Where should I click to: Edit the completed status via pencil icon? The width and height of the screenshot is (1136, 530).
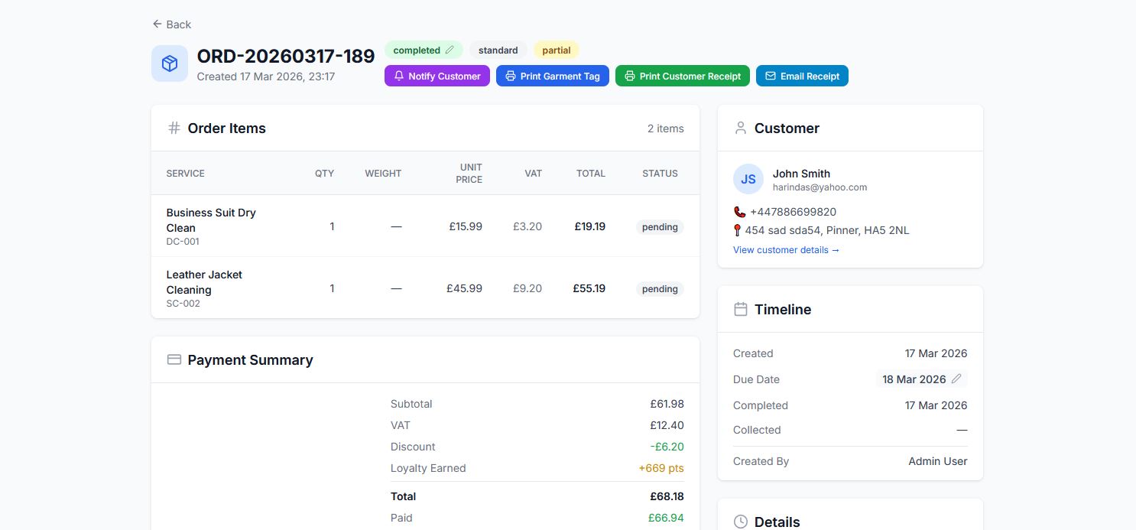pos(450,50)
